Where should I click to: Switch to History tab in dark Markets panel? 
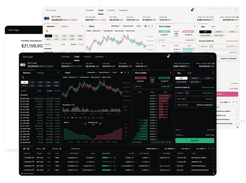[41, 73]
